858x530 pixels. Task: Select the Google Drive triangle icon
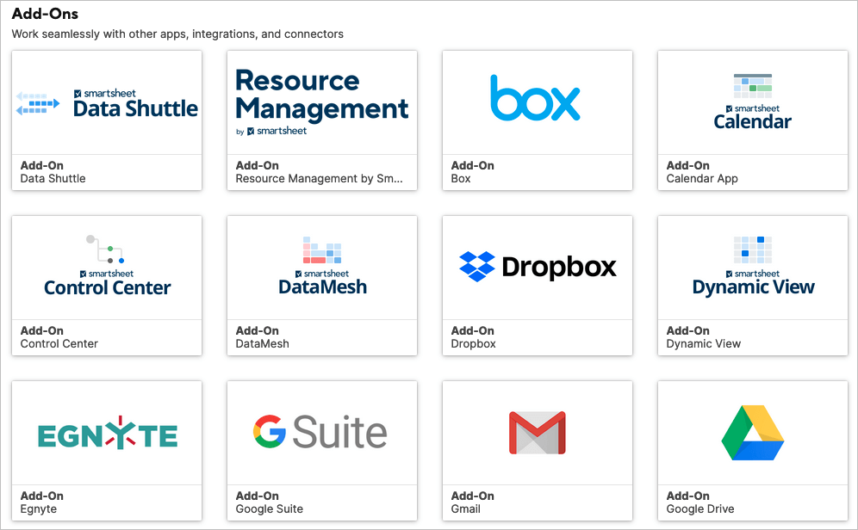pos(753,433)
